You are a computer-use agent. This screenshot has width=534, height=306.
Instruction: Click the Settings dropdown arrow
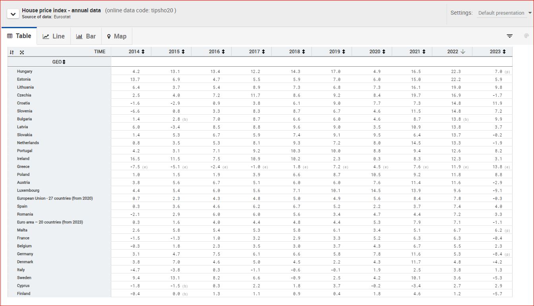(x=530, y=13)
